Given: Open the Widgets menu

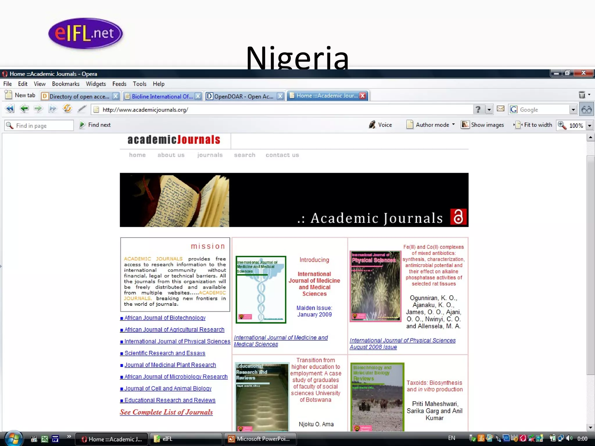Looking at the screenshot, I should point(96,84).
